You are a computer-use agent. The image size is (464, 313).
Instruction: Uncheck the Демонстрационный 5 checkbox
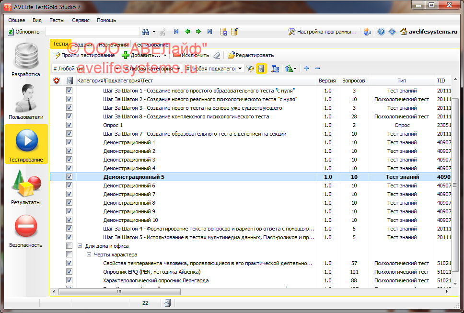[x=69, y=177]
